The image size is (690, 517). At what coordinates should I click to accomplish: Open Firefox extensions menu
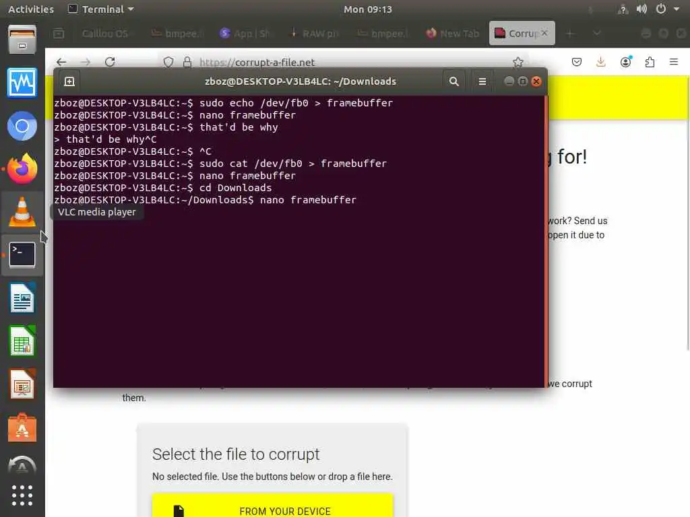(x=650, y=62)
